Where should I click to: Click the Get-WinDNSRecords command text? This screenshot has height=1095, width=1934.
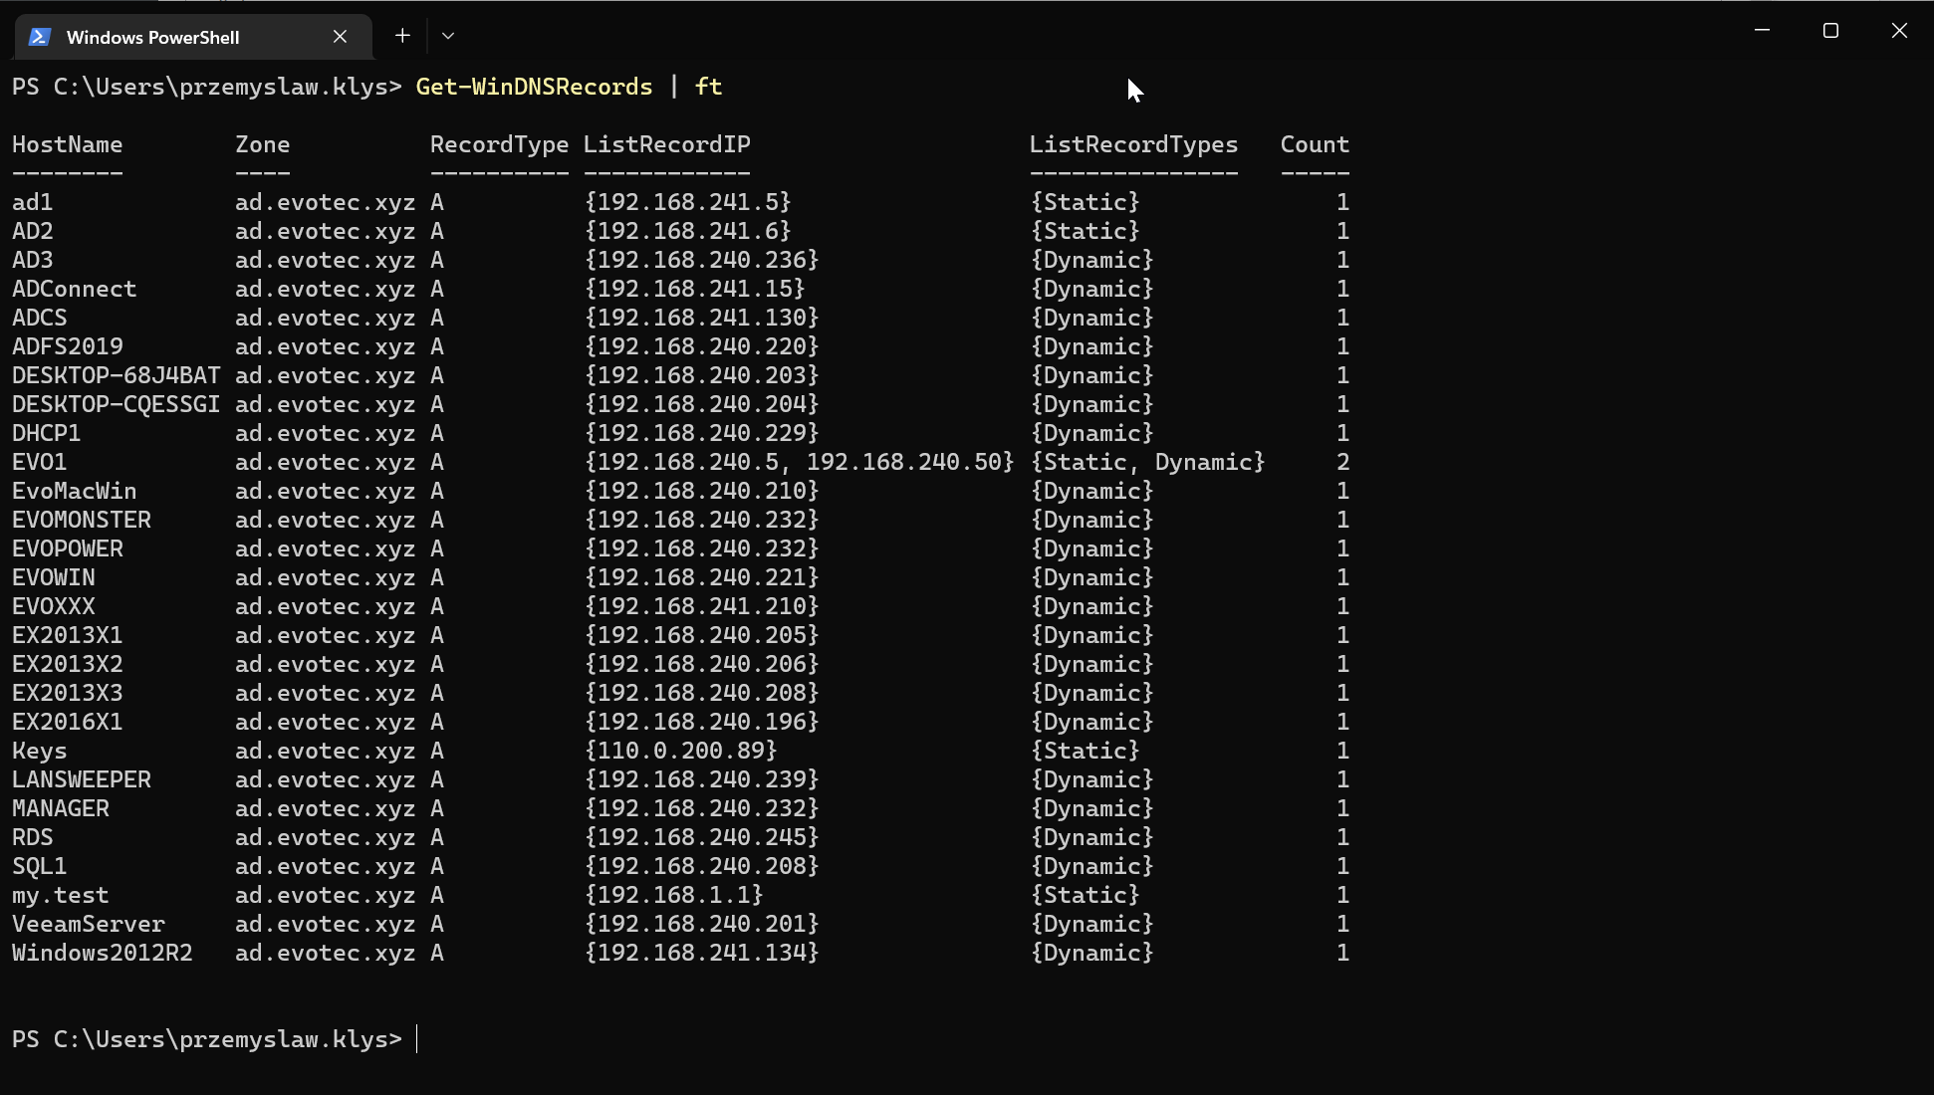534,87
